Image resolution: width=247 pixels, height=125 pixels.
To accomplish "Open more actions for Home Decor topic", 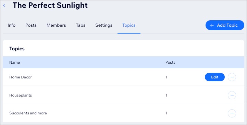I will (x=232, y=77).
